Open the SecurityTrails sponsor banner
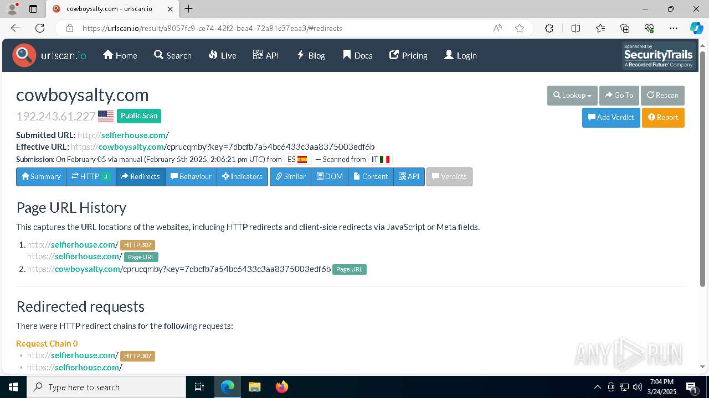 658,55
